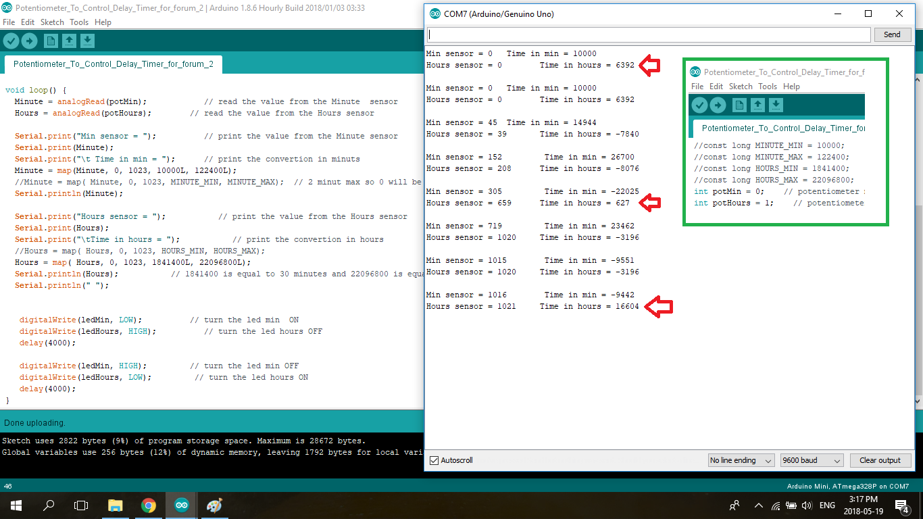This screenshot has height=519, width=923.
Task: Click output line 'Hours sensor = 1021'
Action: [x=471, y=306]
